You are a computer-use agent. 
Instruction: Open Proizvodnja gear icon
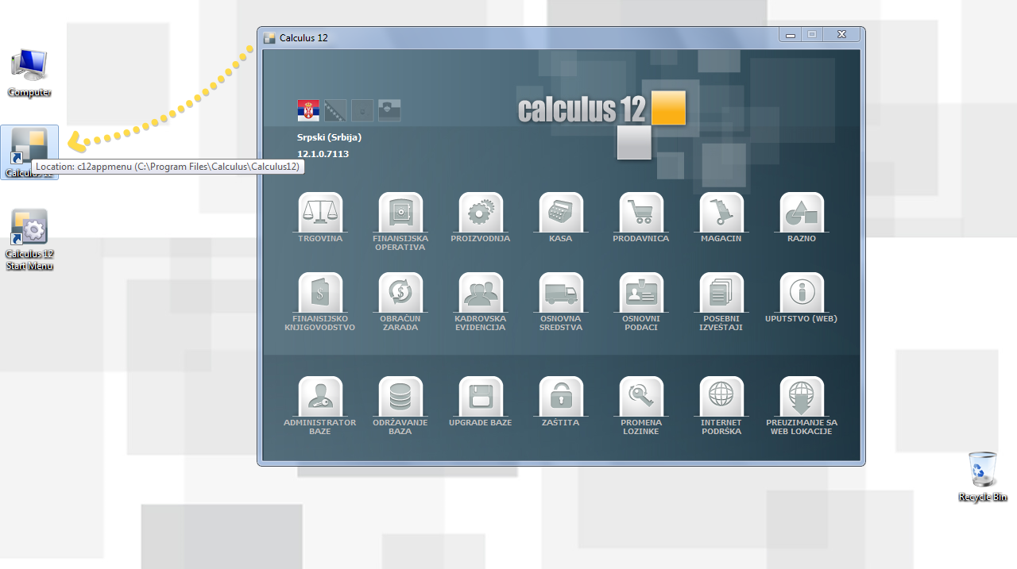[x=481, y=213]
